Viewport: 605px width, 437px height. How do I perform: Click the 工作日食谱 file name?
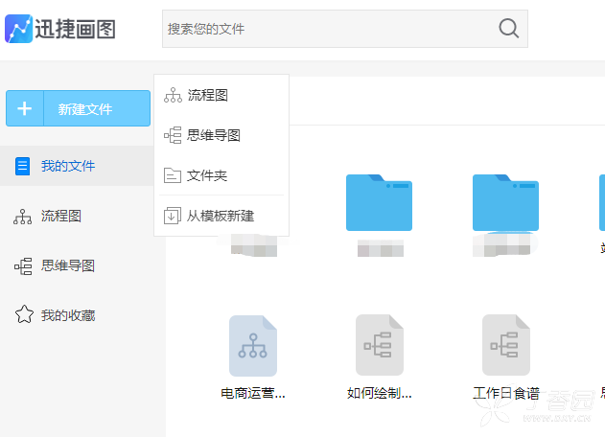[506, 394]
